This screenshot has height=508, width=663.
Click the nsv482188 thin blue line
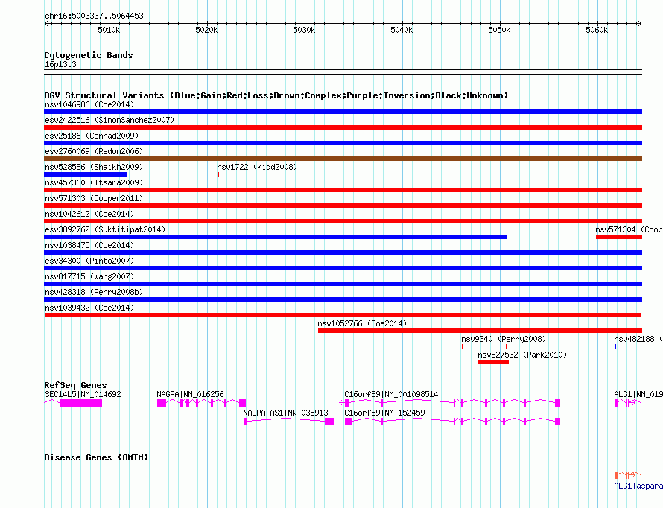click(628, 346)
